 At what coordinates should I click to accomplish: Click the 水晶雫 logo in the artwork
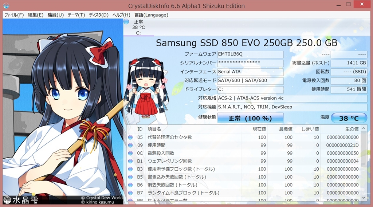click(21, 200)
